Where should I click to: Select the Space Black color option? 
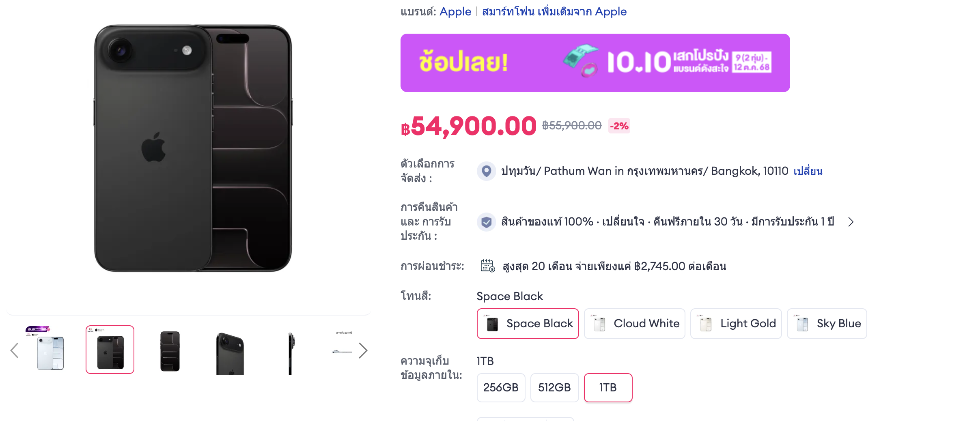tap(528, 324)
